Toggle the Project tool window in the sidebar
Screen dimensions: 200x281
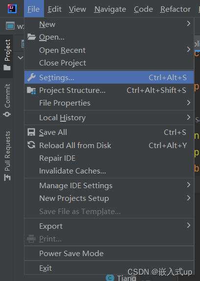(7, 55)
